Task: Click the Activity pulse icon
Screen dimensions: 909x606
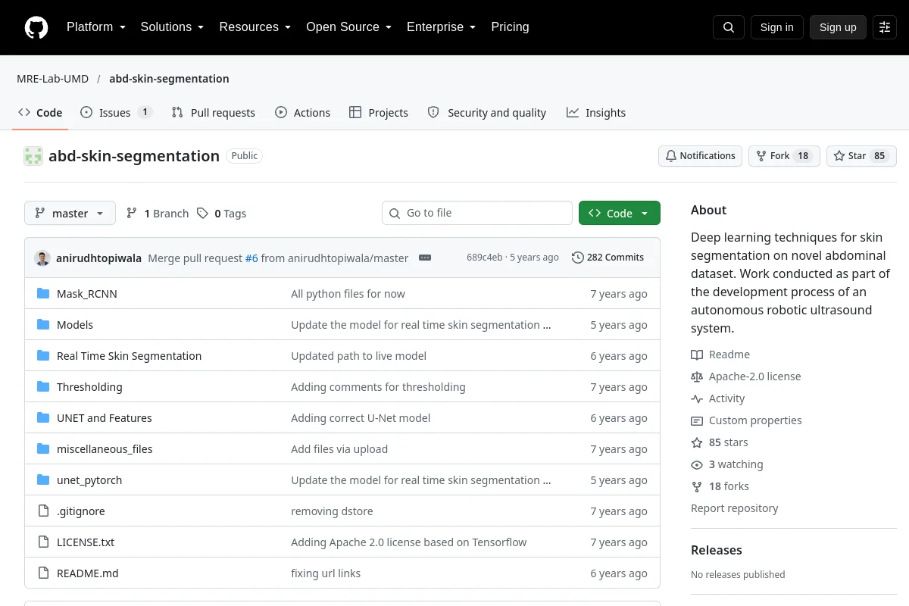Action: click(697, 398)
